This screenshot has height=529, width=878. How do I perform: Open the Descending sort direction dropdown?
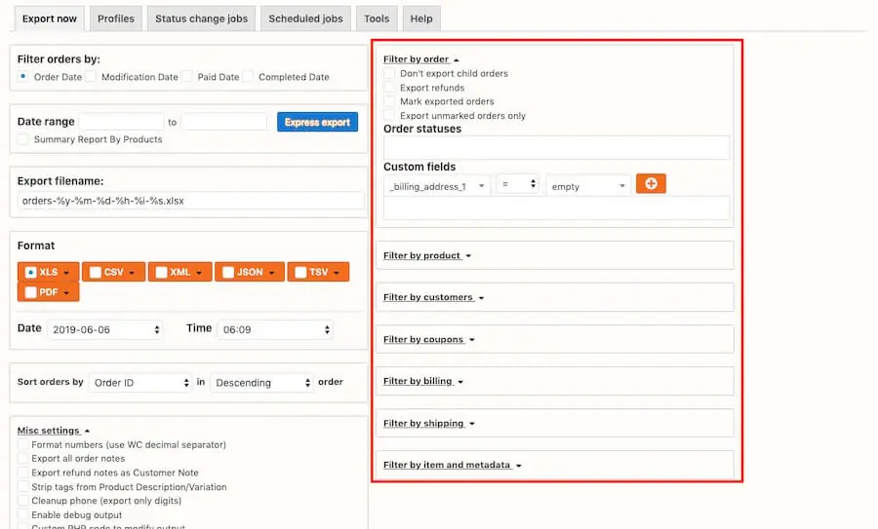click(261, 383)
